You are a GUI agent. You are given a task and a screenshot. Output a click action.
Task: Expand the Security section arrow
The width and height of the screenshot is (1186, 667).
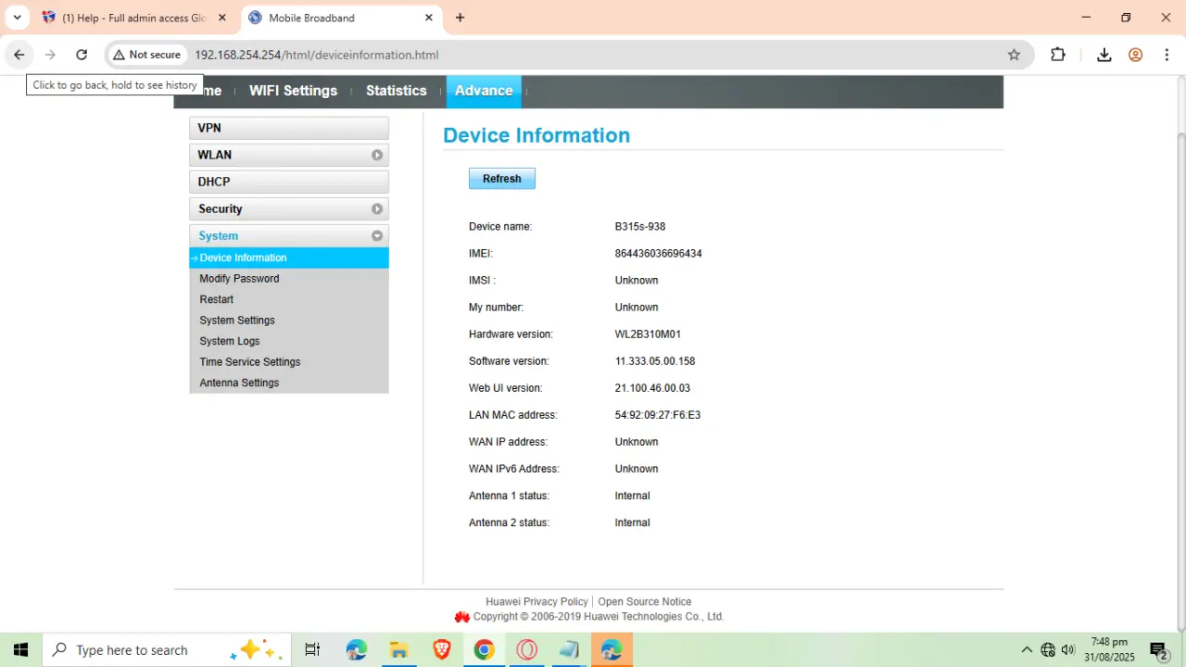click(x=377, y=209)
